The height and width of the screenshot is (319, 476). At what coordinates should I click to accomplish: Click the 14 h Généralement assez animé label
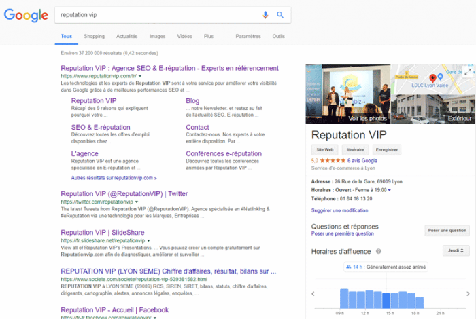[x=386, y=267]
